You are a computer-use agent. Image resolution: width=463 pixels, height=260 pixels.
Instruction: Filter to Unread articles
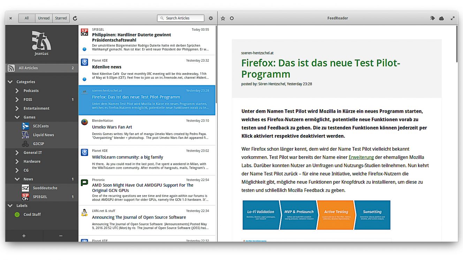tap(44, 18)
